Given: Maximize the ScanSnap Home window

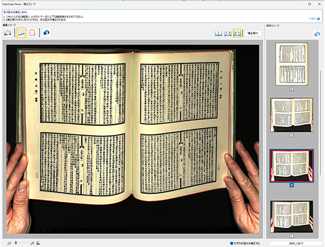Looking at the screenshot, I should 309,4.
